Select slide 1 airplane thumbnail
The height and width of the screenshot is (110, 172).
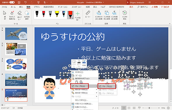16,34
